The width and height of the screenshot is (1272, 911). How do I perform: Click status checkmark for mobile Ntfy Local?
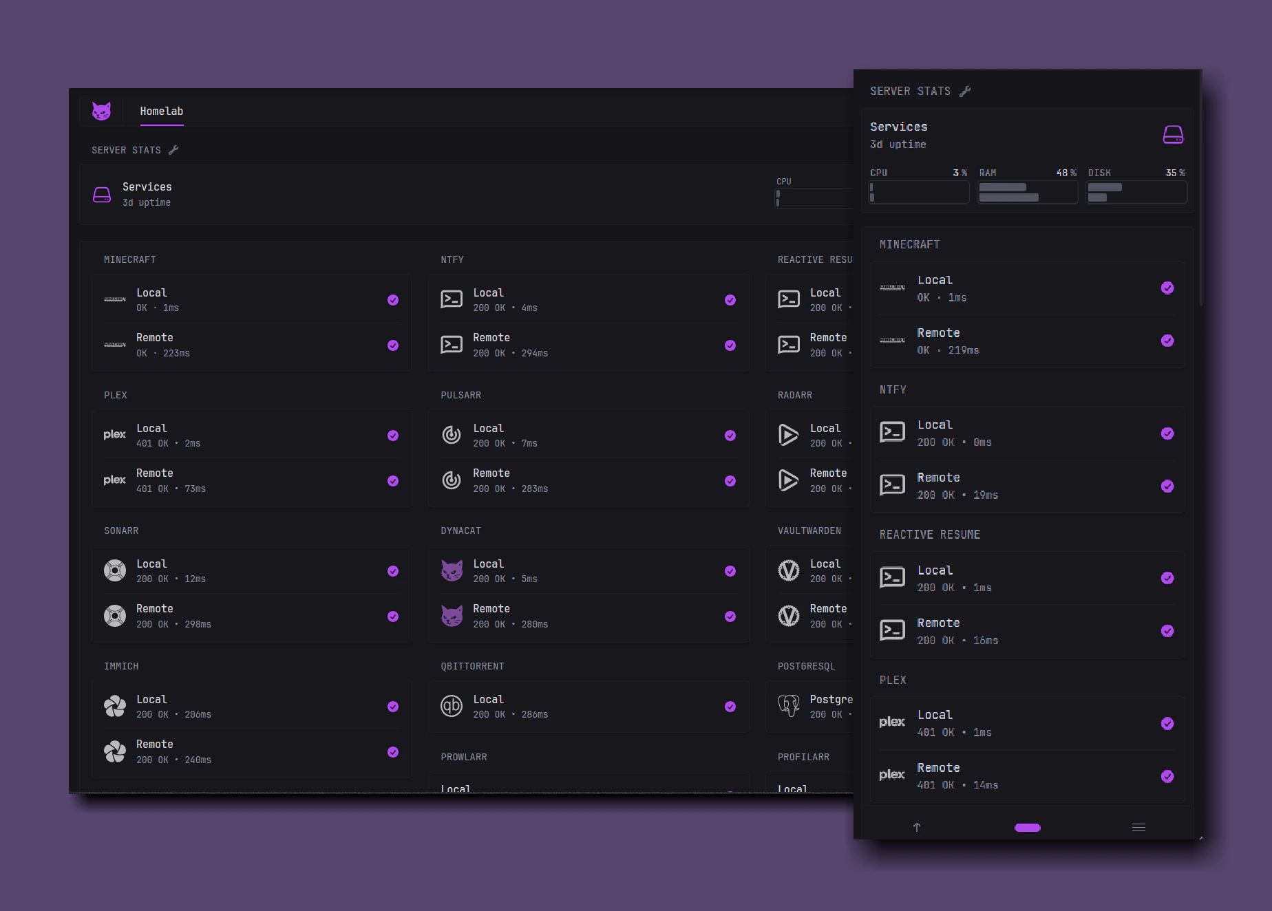[x=1167, y=433]
